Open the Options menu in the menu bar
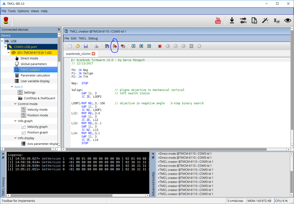The image size is (294, 204). point(23,11)
